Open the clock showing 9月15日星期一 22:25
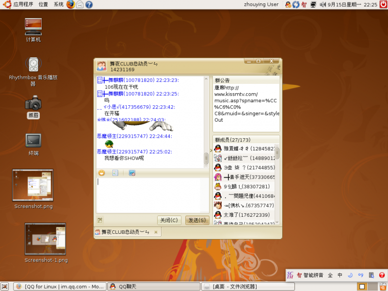This screenshot has height=291, width=388. click(x=353, y=4)
